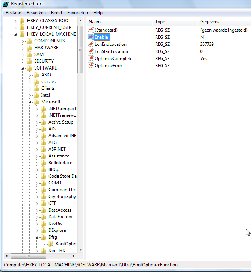Click the LcnEndLocation value icon
This screenshot has width=251, height=272.
coord(91,44)
